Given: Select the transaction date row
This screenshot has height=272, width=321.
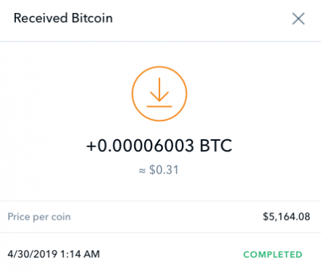Looking at the screenshot, I should click(x=160, y=254).
